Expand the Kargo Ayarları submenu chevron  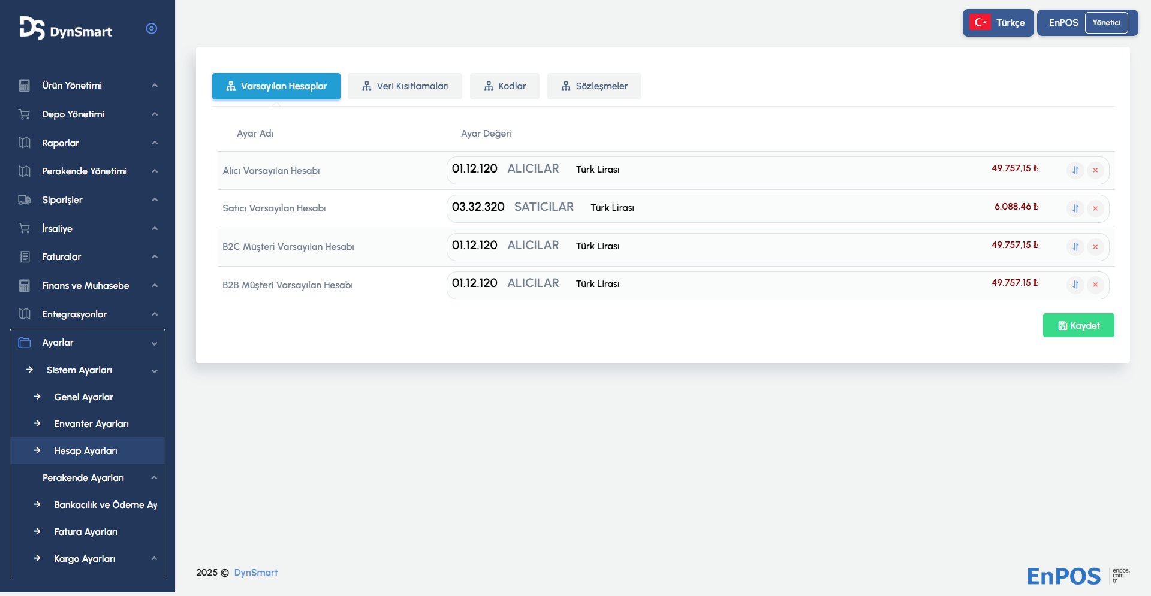(154, 559)
